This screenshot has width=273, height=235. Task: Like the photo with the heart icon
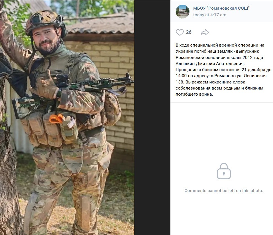pyautogui.click(x=180, y=32)
